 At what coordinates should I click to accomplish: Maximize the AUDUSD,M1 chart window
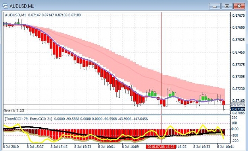[227, 6]
